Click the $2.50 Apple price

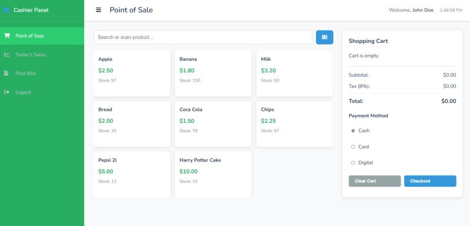(106, 70)
